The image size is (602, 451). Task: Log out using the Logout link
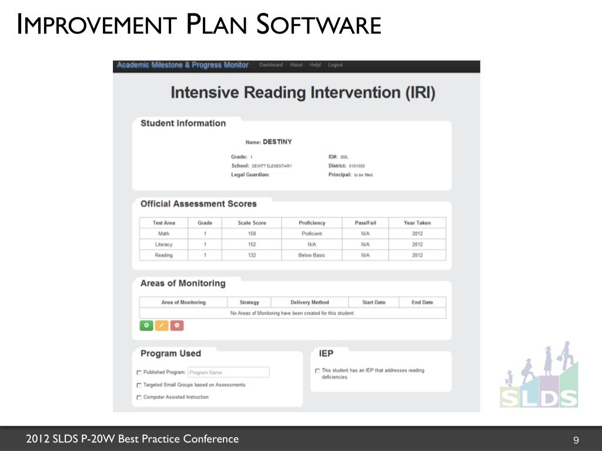click(335, 65)
